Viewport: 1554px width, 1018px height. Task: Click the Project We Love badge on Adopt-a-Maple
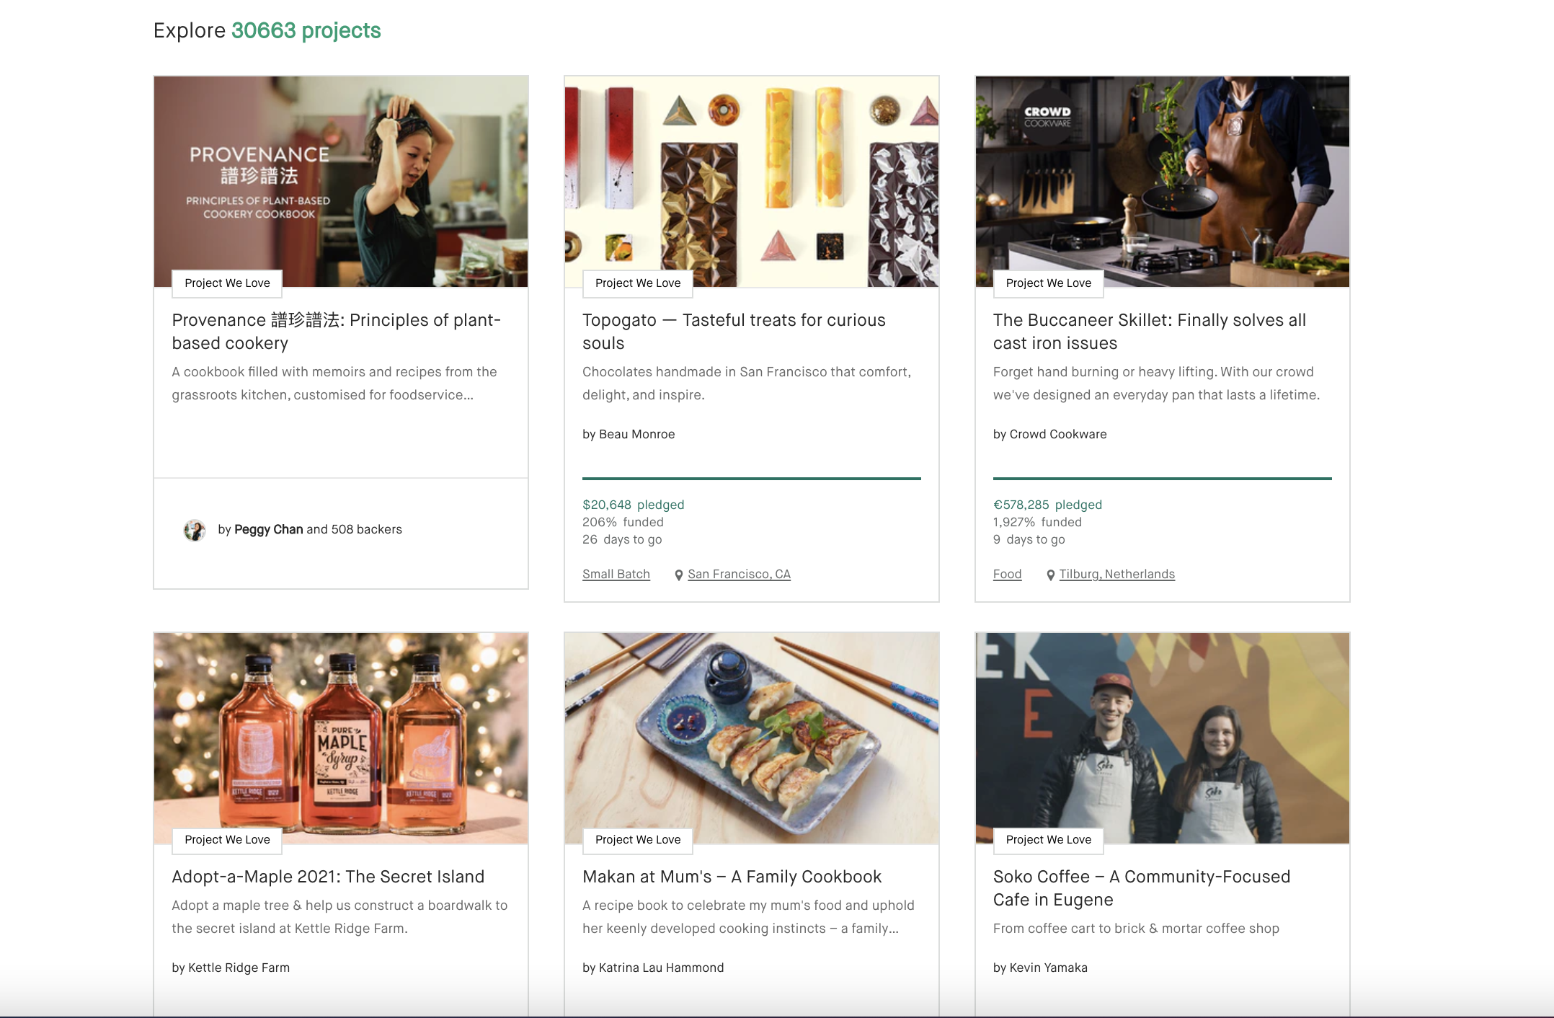click(x=227, y=840)
